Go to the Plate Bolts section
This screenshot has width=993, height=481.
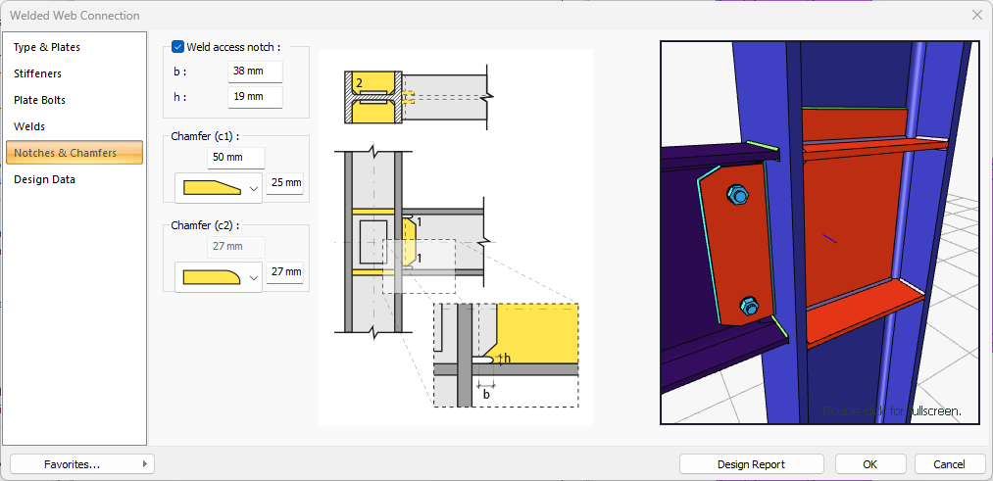click(40, 100)
